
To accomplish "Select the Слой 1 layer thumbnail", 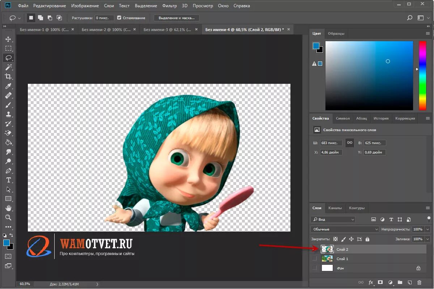I will tap(327, 259).
